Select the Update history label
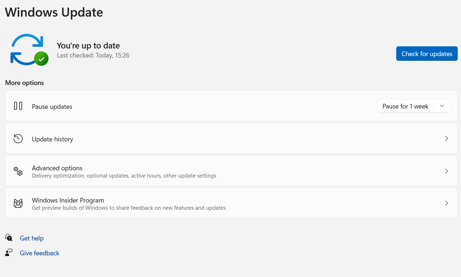 53,139
